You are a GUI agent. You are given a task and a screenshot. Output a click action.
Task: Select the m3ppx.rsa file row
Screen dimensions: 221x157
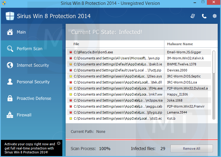click(139, 100)
